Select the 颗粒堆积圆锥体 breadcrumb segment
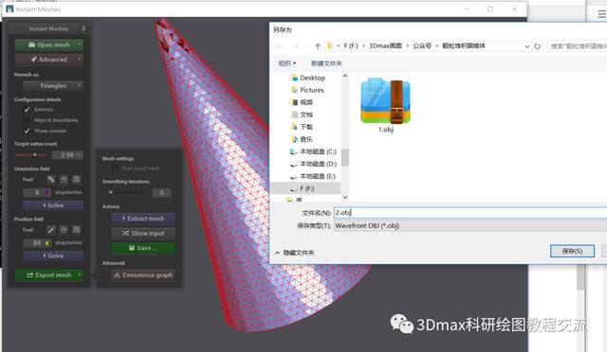The height and width of the screenshot is (352, 607). point(464,46)
